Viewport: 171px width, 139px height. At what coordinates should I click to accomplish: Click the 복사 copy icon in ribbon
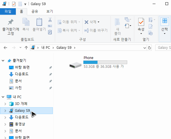tap(26, 22)
